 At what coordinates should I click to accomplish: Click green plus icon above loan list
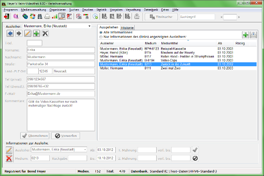click(x=245, y=35)
